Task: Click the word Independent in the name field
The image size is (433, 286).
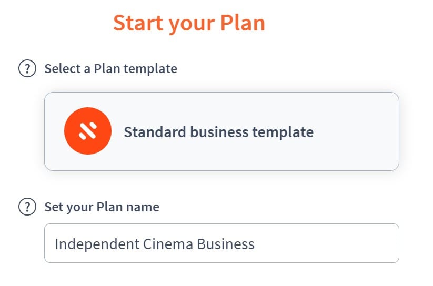Action: pyautogui.click(x=97, y=244)
